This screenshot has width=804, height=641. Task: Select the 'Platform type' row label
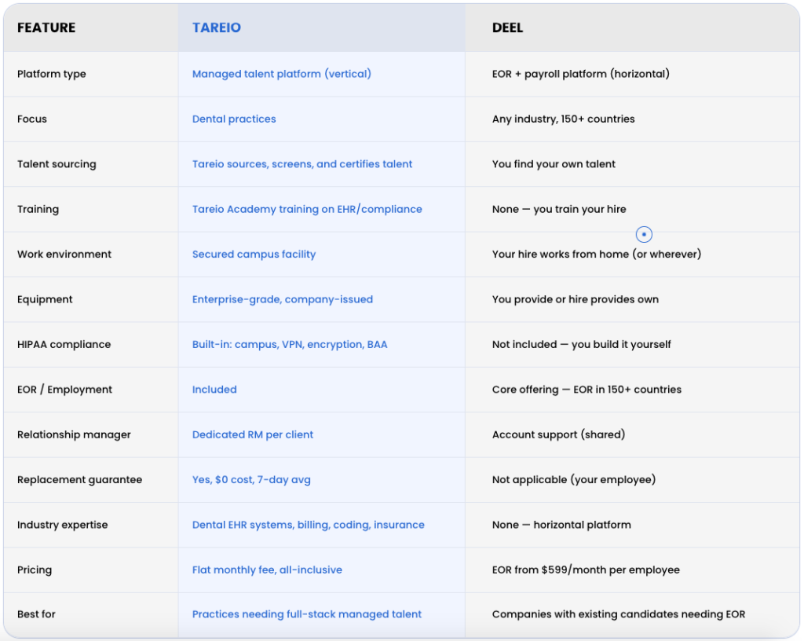click(51, 74)
